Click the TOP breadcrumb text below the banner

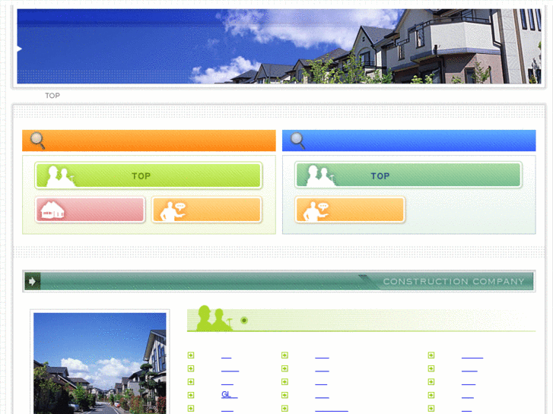point(52,96)
